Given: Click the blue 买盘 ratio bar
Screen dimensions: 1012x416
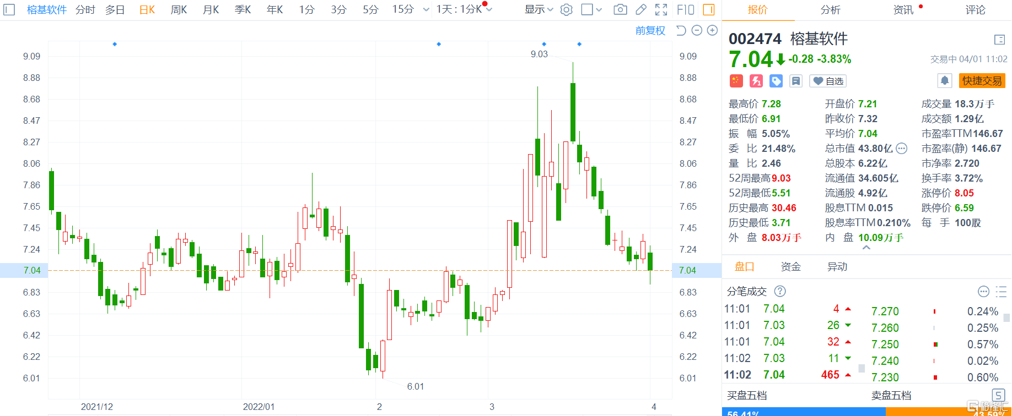Looking at the screenshot, I should pyautogui.click(x=804, y=412).
